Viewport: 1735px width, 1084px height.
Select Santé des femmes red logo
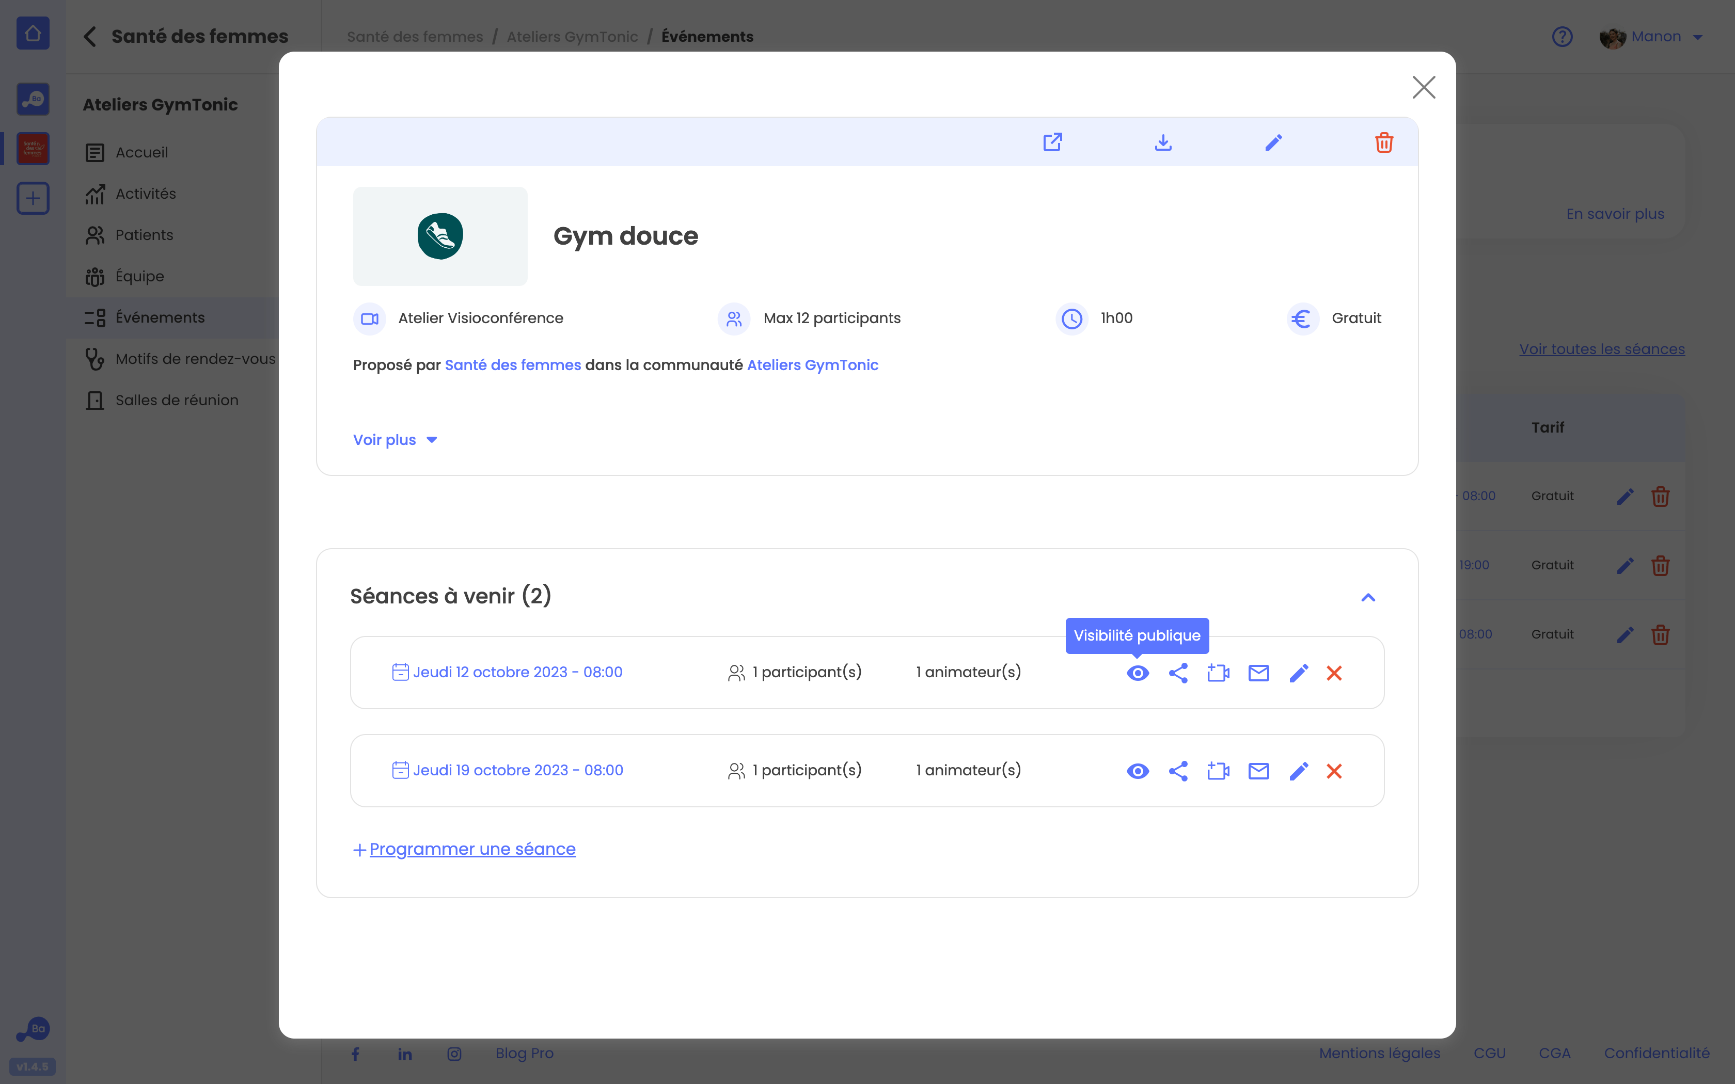click(x=33, y=149)
